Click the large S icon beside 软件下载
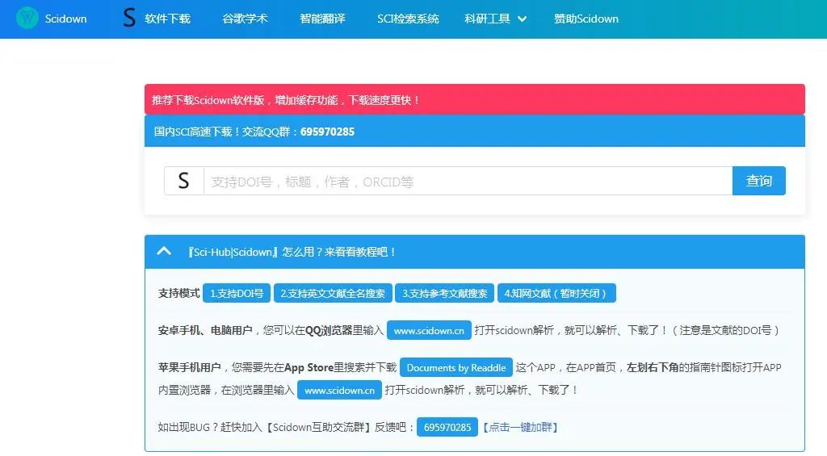Viewport: 827px width, 456px height. tap(129, 18)
